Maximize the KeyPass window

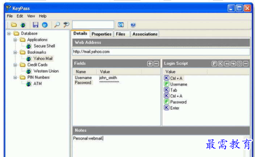coord(239,8)
